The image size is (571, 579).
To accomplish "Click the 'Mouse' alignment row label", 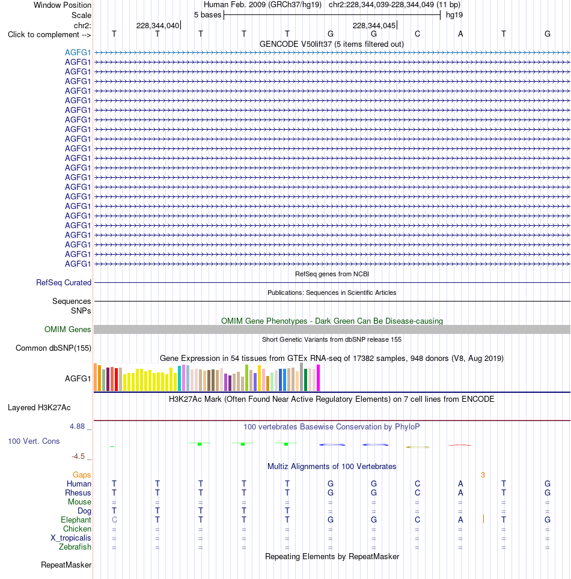I will [79, 502].
